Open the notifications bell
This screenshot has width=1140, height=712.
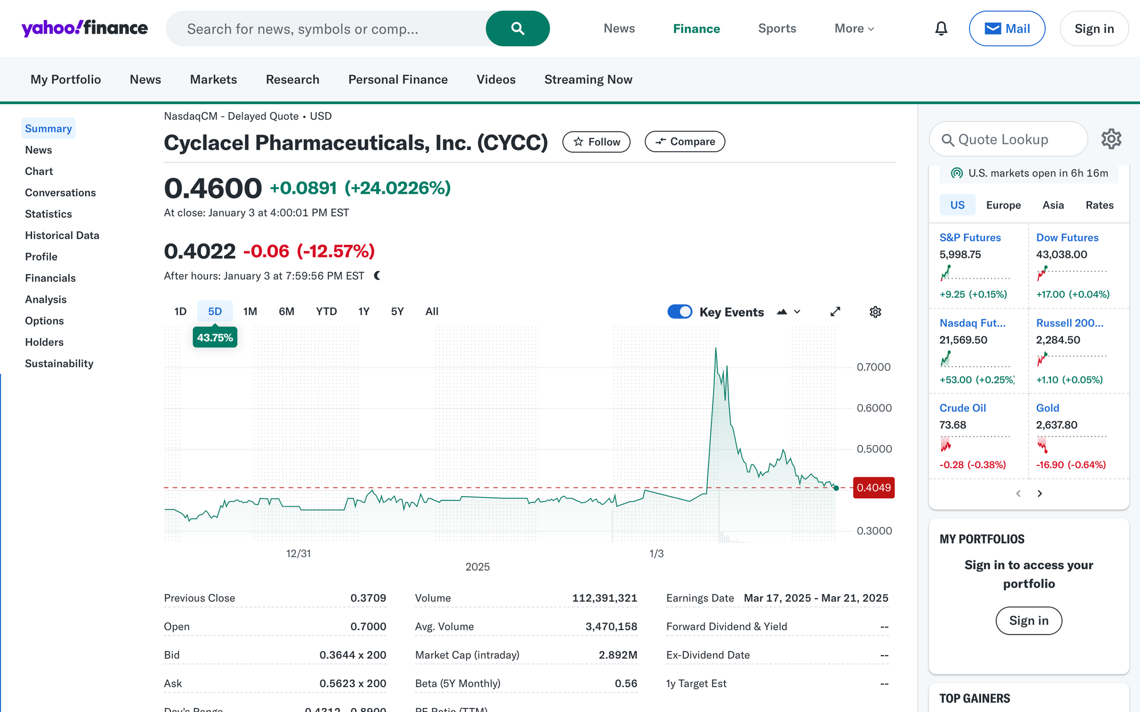pos(941,28)
